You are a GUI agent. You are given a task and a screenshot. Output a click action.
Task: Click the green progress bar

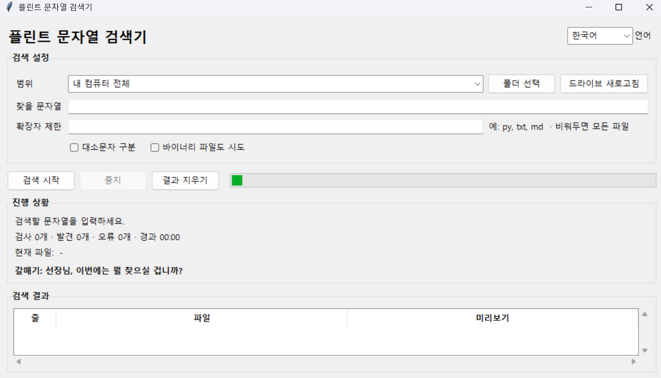tap(443, 181)
